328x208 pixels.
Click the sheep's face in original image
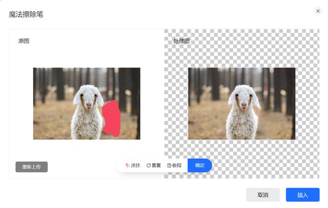coord(88,98)
